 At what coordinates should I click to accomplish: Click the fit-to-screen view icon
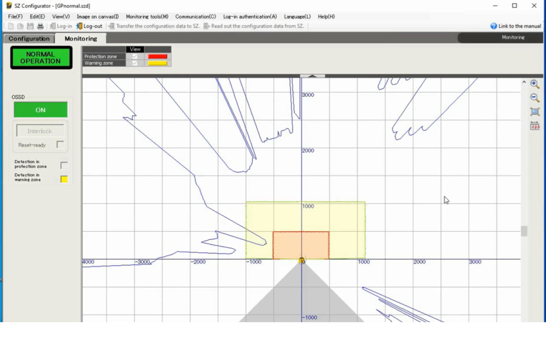534,112
